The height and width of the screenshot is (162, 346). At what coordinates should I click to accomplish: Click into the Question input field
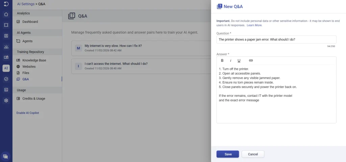point(276,39)
